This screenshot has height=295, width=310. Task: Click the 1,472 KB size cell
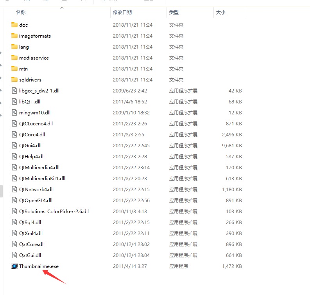232,266
